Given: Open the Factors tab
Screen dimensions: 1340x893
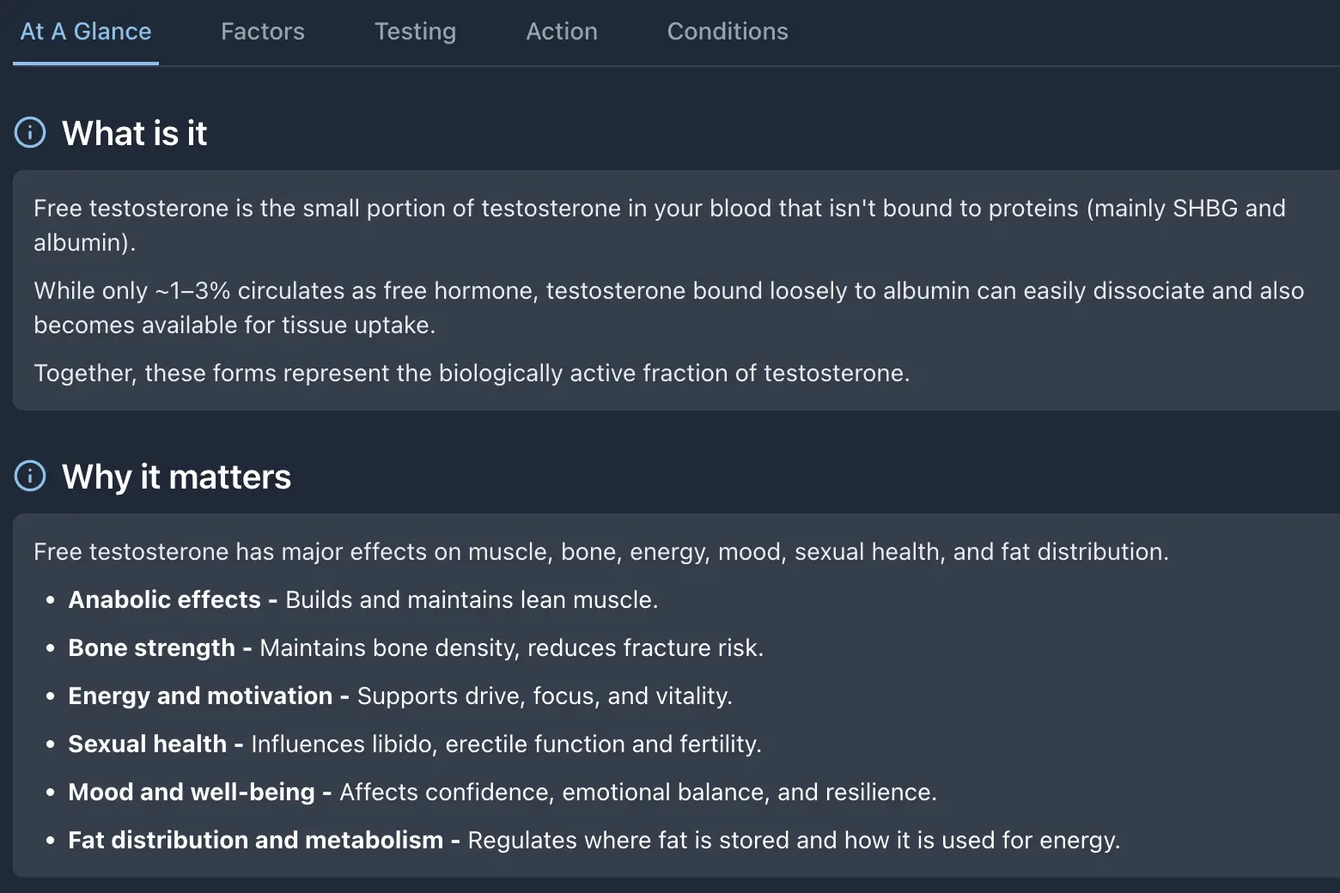Looking at the screenshot, I should click(x=263, y=32).
